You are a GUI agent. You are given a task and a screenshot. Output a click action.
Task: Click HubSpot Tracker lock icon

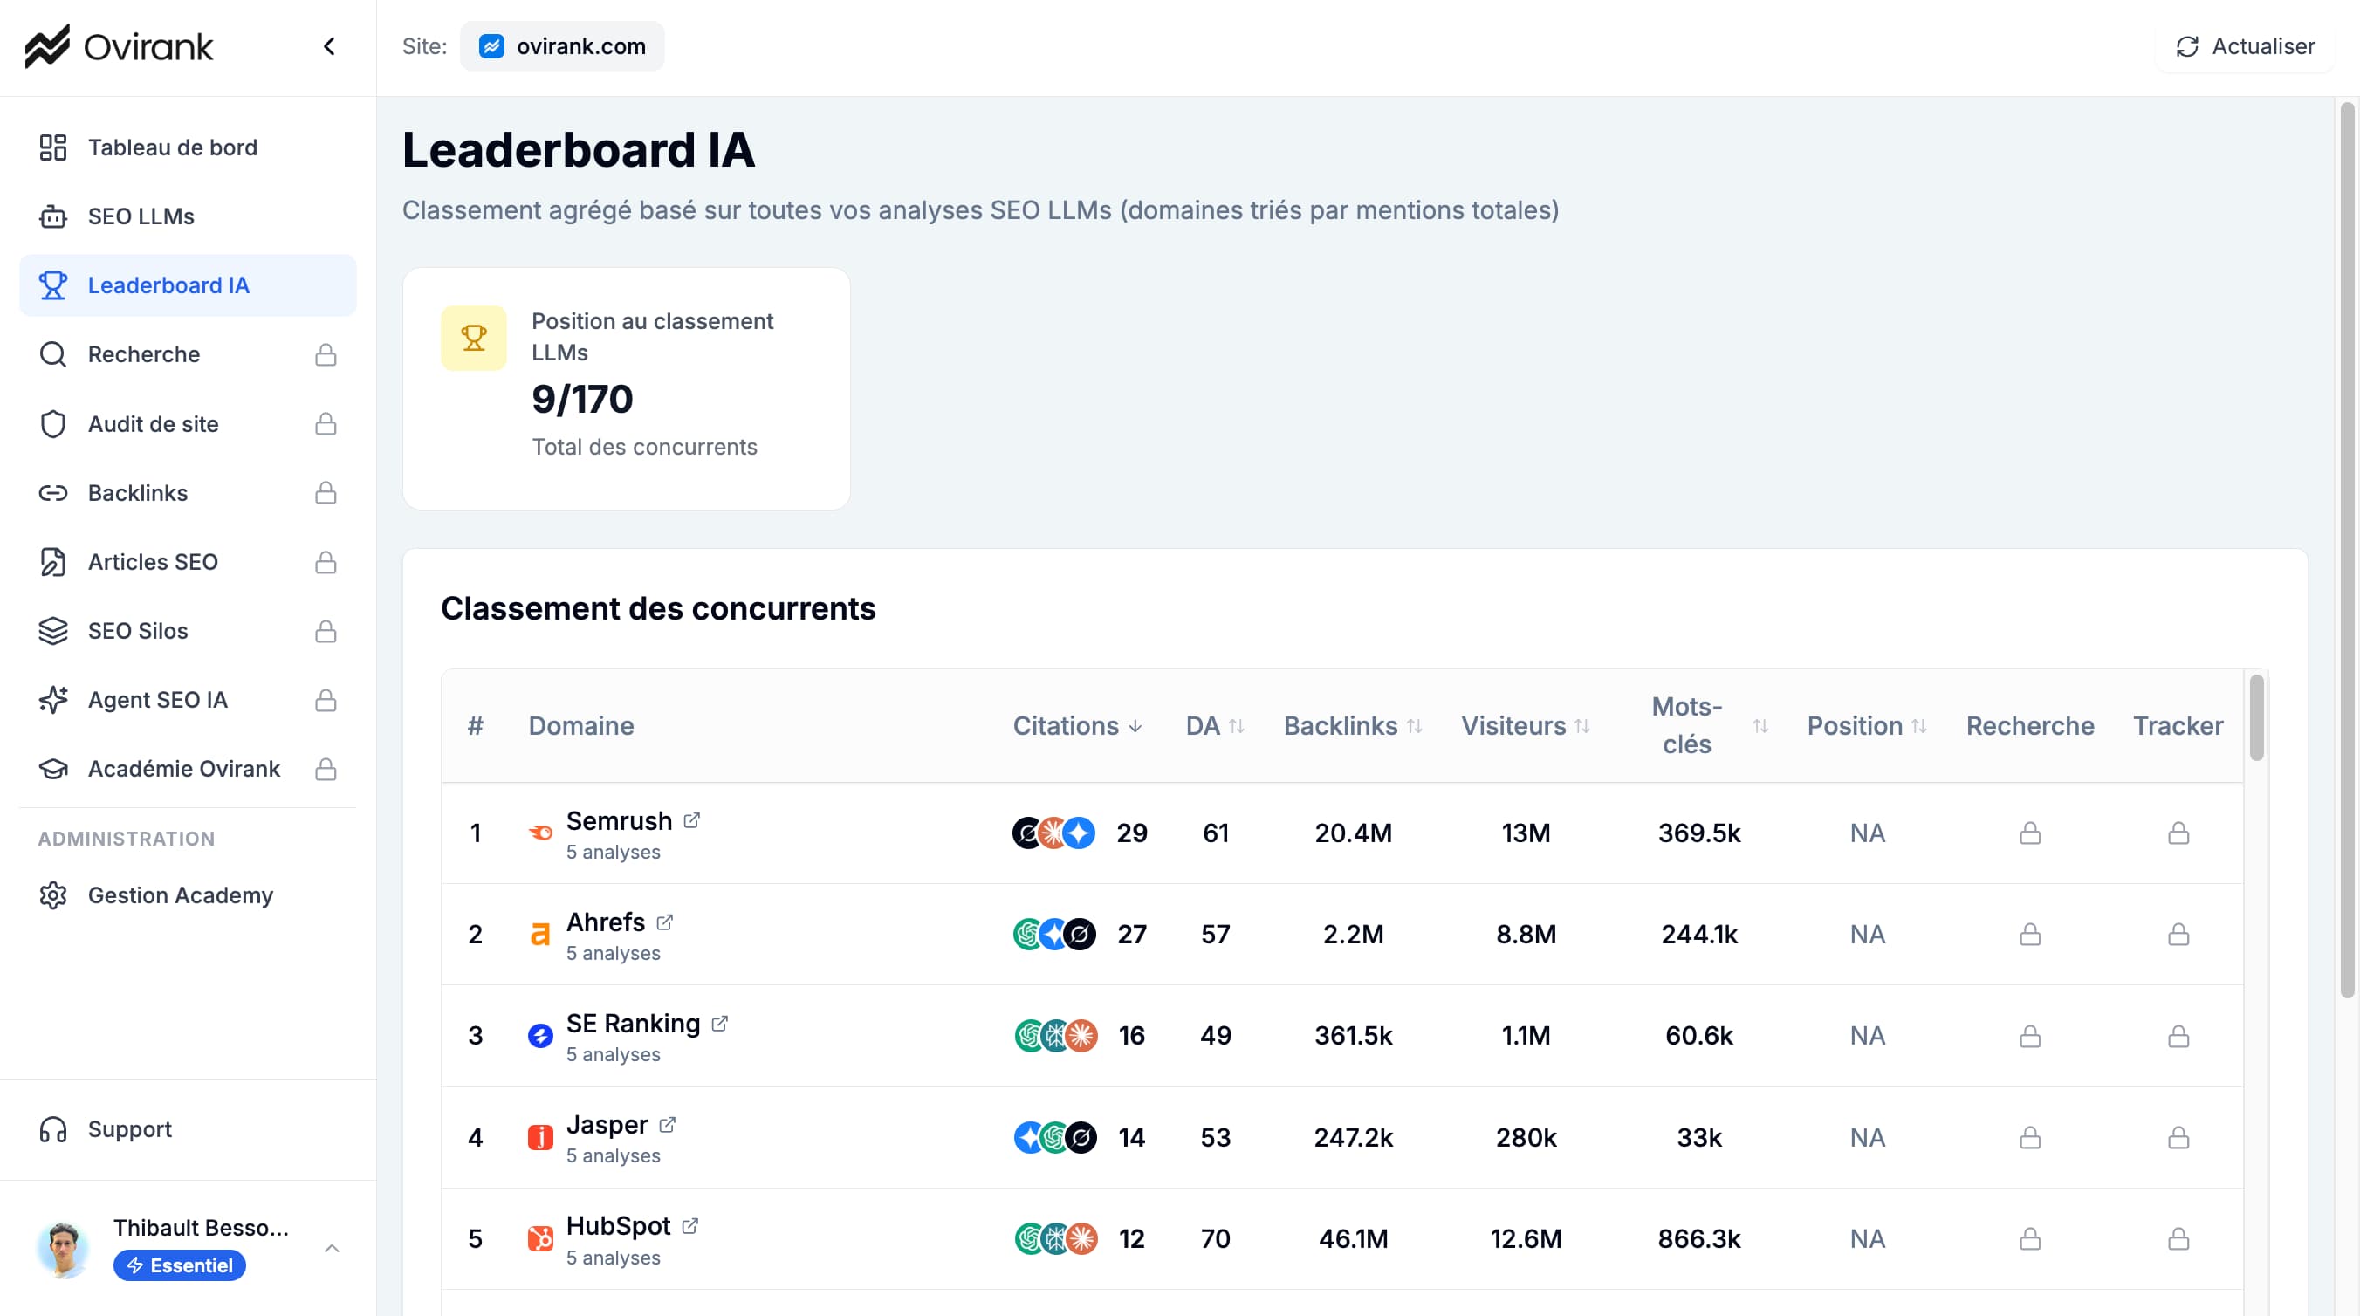(x=2178, y=1238)
